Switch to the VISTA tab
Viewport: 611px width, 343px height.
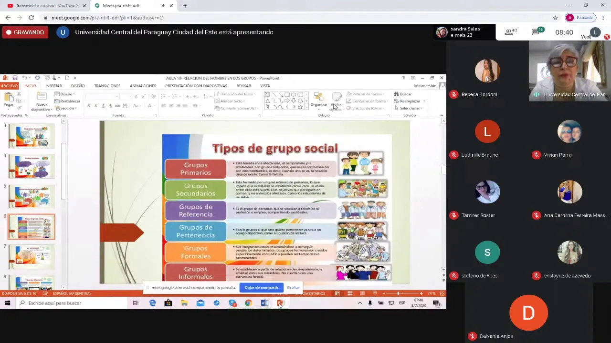265,86
